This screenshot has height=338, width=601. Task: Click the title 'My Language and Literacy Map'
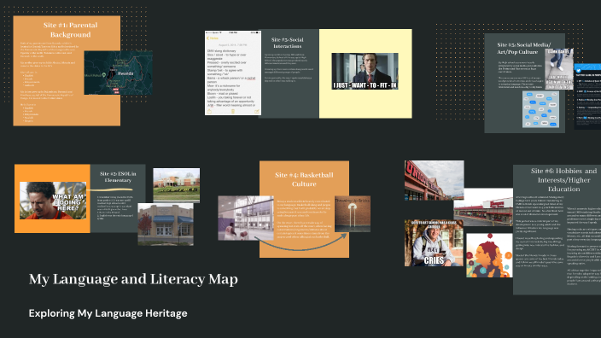(x=133, y=279)
